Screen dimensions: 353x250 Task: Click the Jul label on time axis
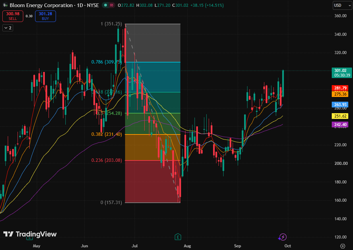tap(135, 246)
